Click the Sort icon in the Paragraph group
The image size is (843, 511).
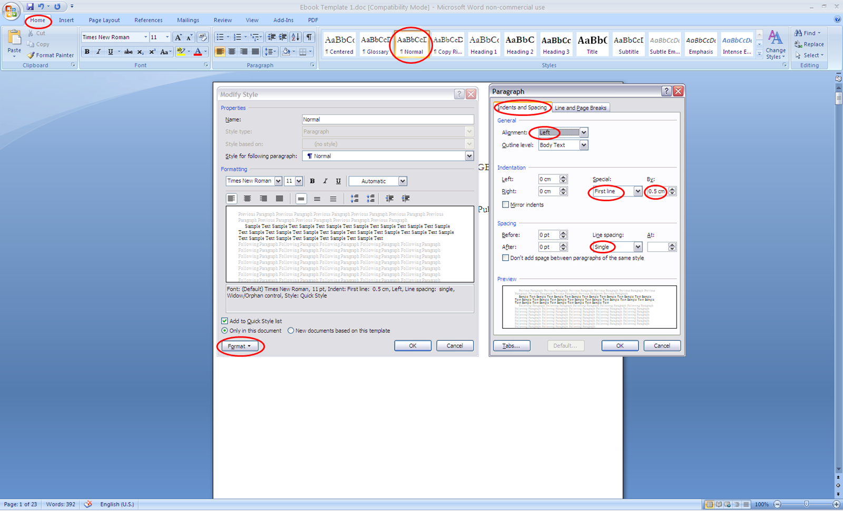click(x=296, y=37)
